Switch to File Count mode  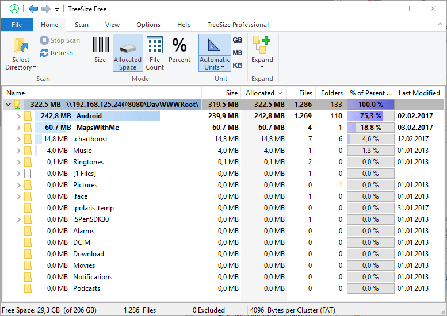point(155,53)
